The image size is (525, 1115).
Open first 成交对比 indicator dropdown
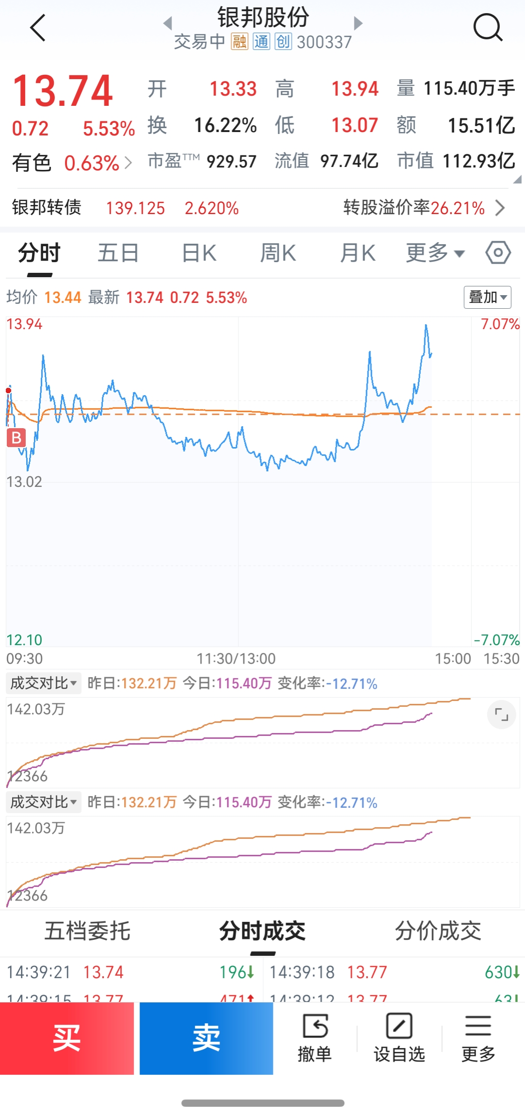click(44, 683)
